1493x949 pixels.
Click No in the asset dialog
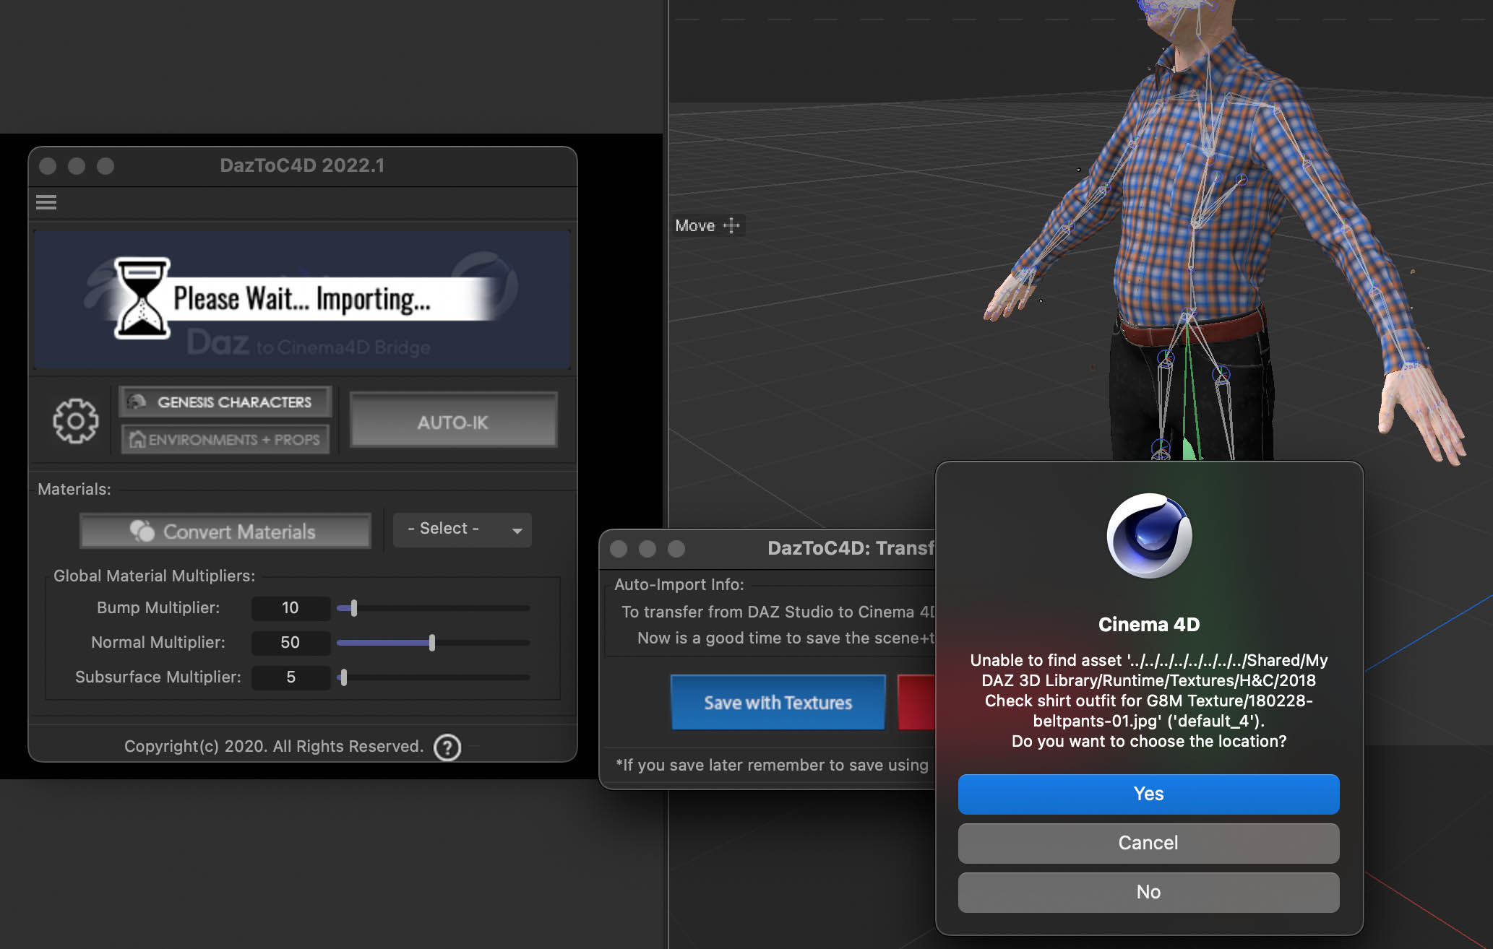coord(1148,892)
